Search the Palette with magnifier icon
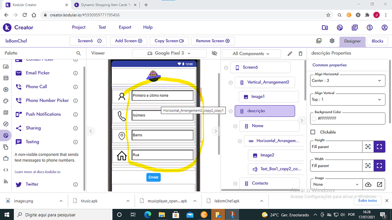Viewport: 392px width, 220px height. (78, 53)
